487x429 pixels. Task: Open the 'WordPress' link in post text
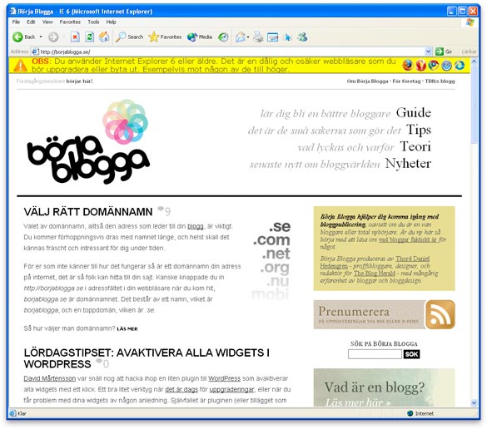click(224, 378)
